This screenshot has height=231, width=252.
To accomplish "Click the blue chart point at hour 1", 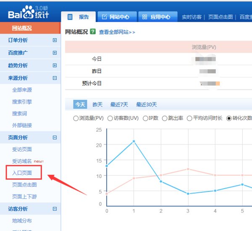I will 134,141.
